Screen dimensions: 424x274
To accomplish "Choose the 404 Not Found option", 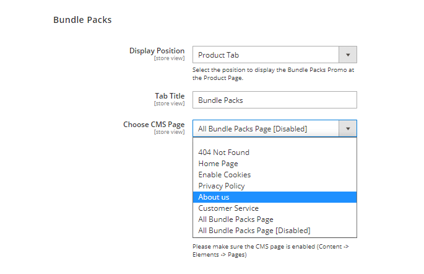I will pyautogui.click(x=223, y=152).
